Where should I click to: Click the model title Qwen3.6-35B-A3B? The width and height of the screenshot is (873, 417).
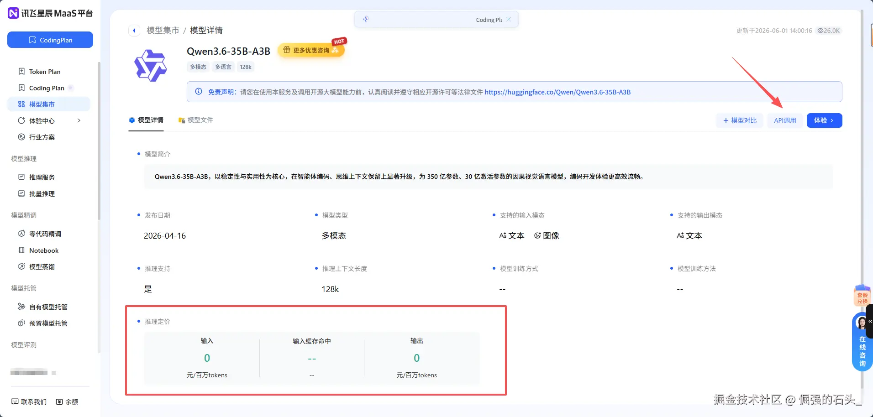[228, 51]
